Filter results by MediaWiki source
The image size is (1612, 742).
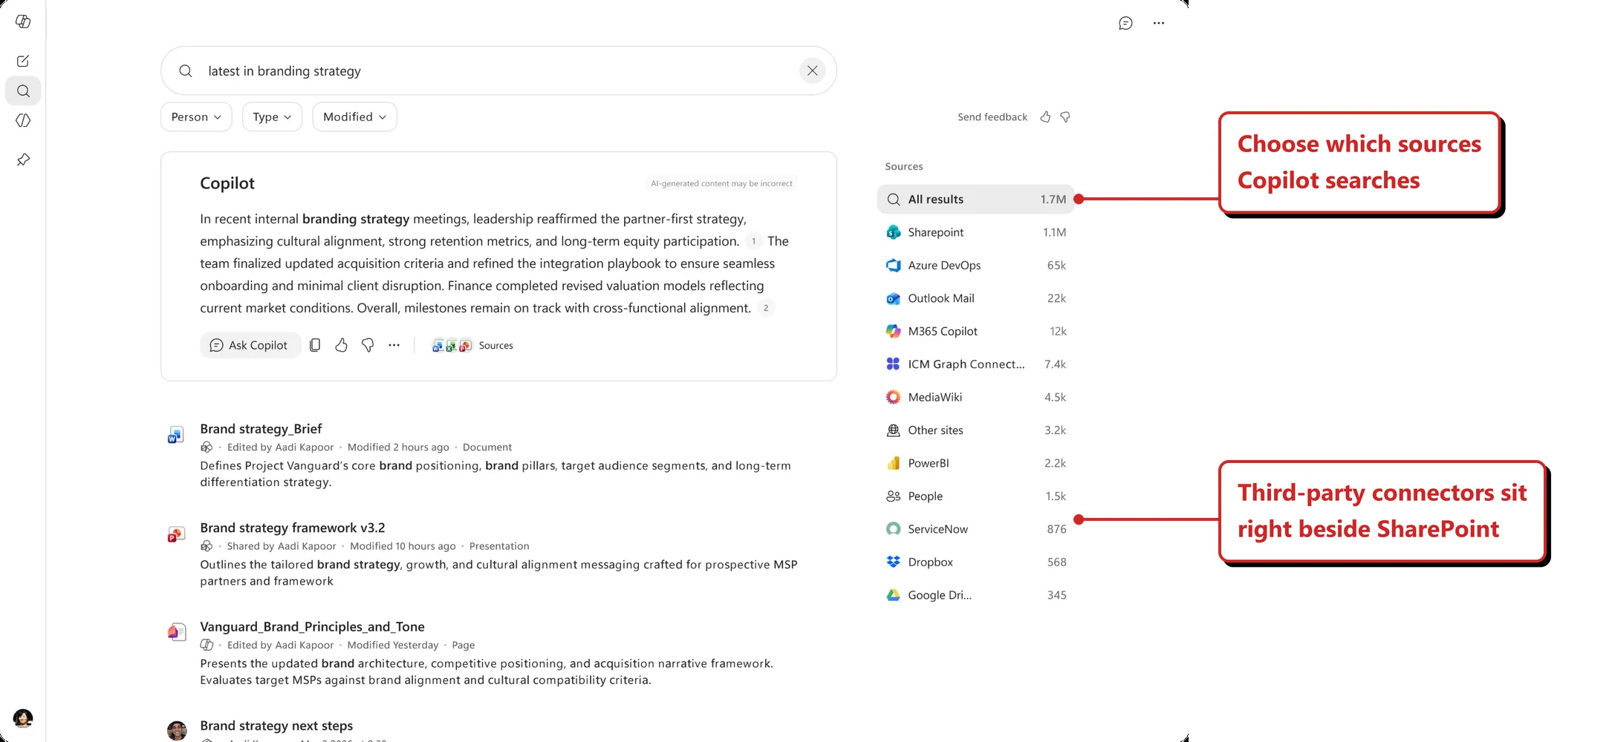(x=975, y=397)
